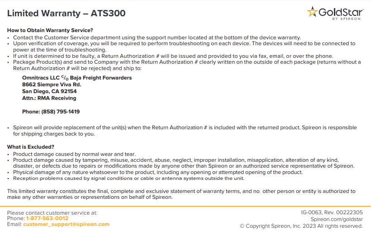The width and height of the screenshot is (371, 235).
Task: Select the How to Obtain Warranty Service heading
Action: (50, 30)
